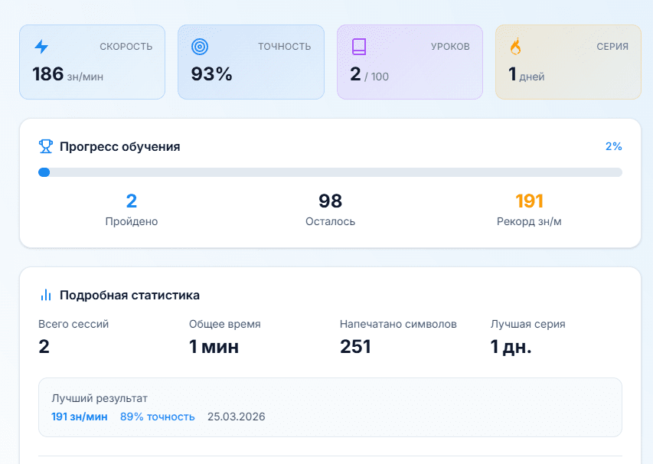Screen dimensions: 653x464
Task: Click the Пройдено label
Action: tap(132, 221)
